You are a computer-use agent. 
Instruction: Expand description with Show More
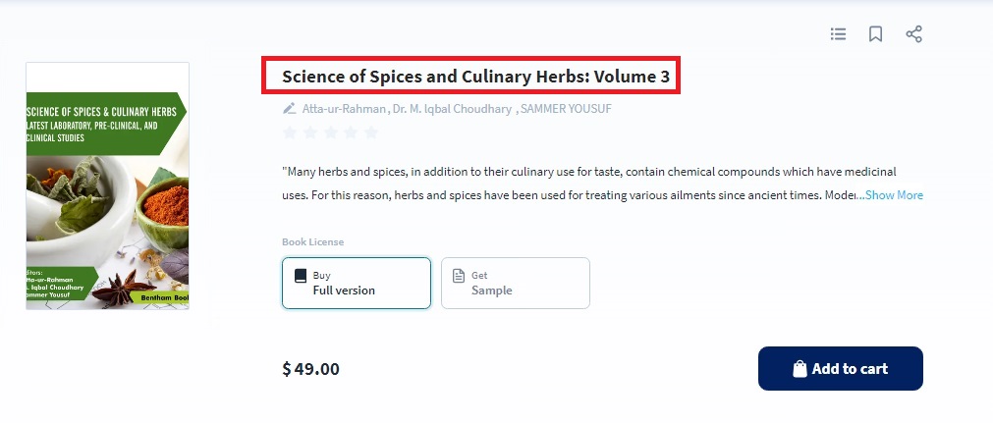coord(894,195)
